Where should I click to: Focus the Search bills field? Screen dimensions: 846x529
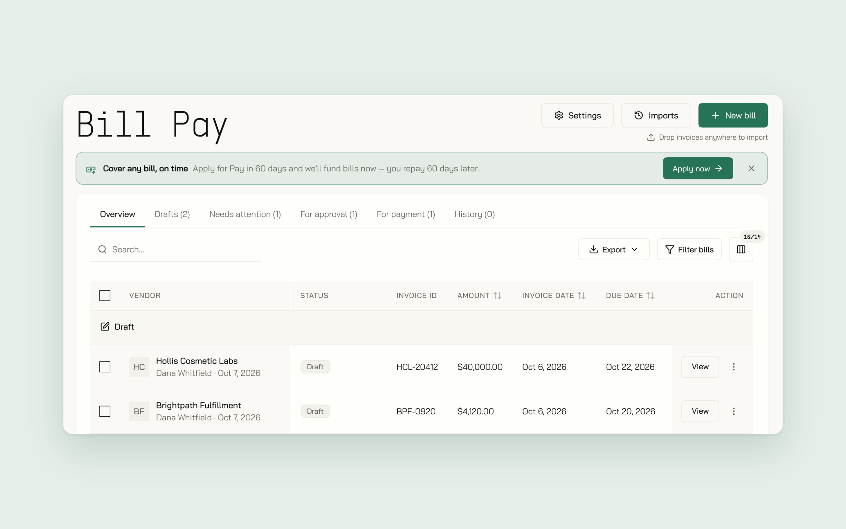click(175, 249)
